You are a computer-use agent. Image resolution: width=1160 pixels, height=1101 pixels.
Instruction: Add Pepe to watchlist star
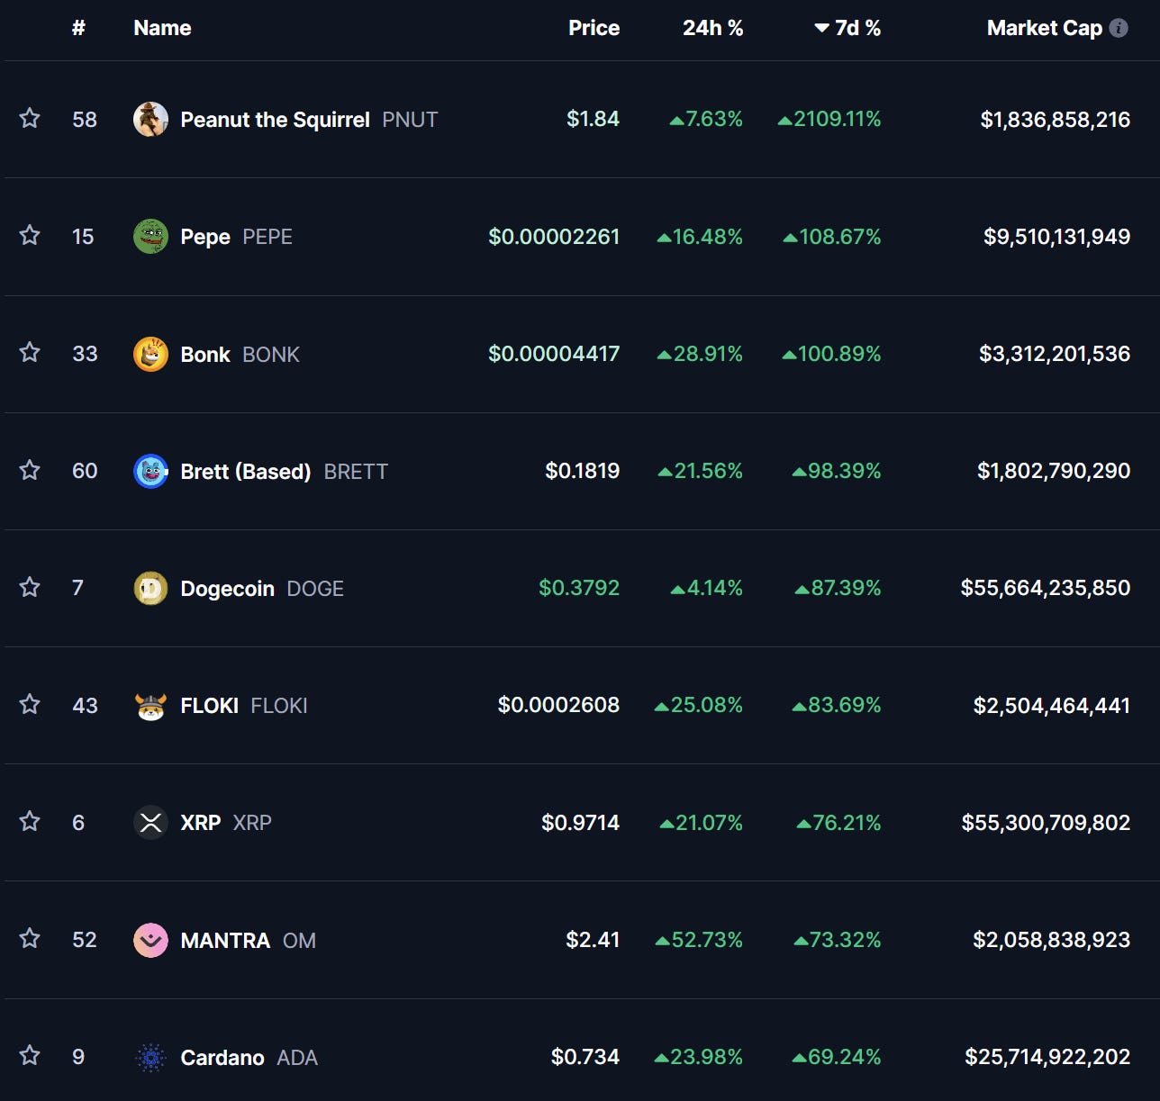[x=30, y=235]
